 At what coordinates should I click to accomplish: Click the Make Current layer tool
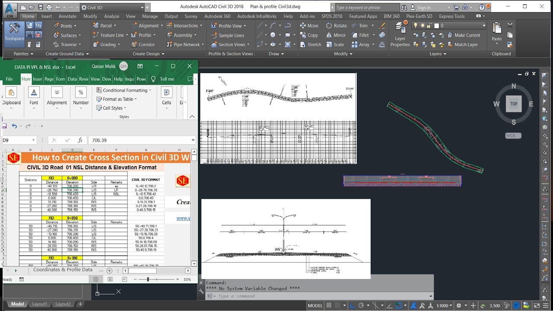[463, 35]
